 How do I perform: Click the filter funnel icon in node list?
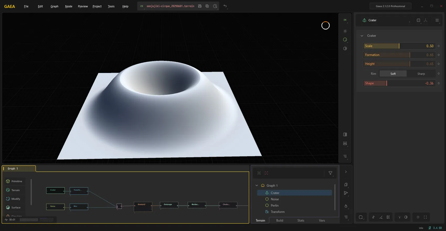click(330, 173)
